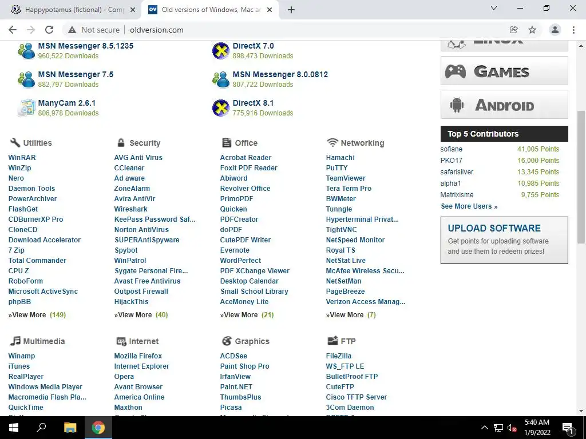Click the page vertical scrollbar thumb
The width and height of the screenshot is (586, 439).
coord(581,178)
